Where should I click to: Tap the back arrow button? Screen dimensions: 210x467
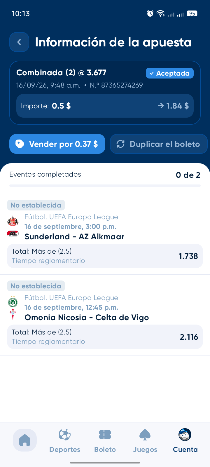pyautogui.click(x=19, y=42)
